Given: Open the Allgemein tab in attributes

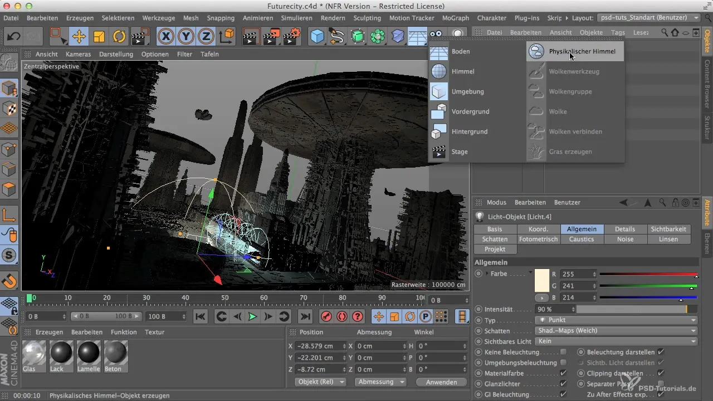Looking at the screenshot, I should [x=582, y=229].
